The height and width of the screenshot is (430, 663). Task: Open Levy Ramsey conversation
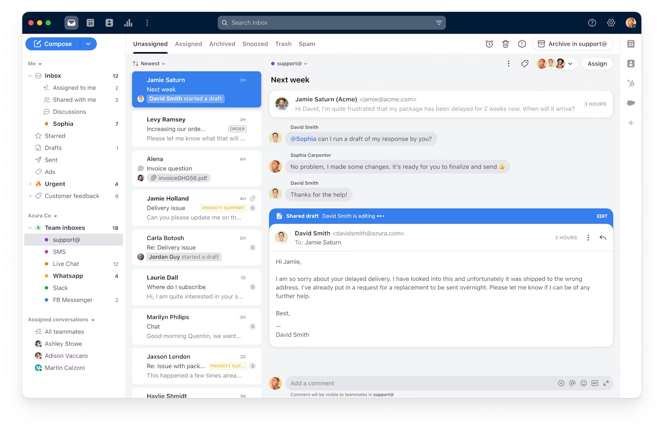click(197, 129)
